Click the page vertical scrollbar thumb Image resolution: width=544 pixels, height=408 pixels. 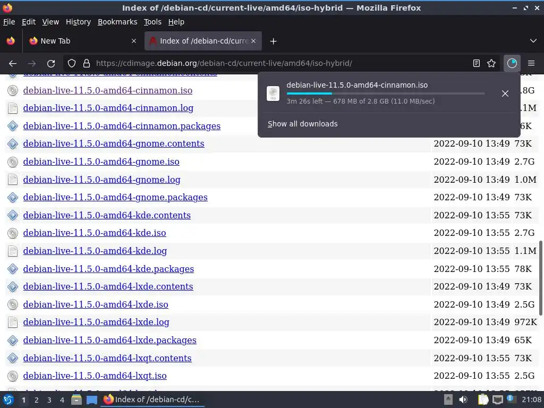pyautogui.click(x=540, y=278)
